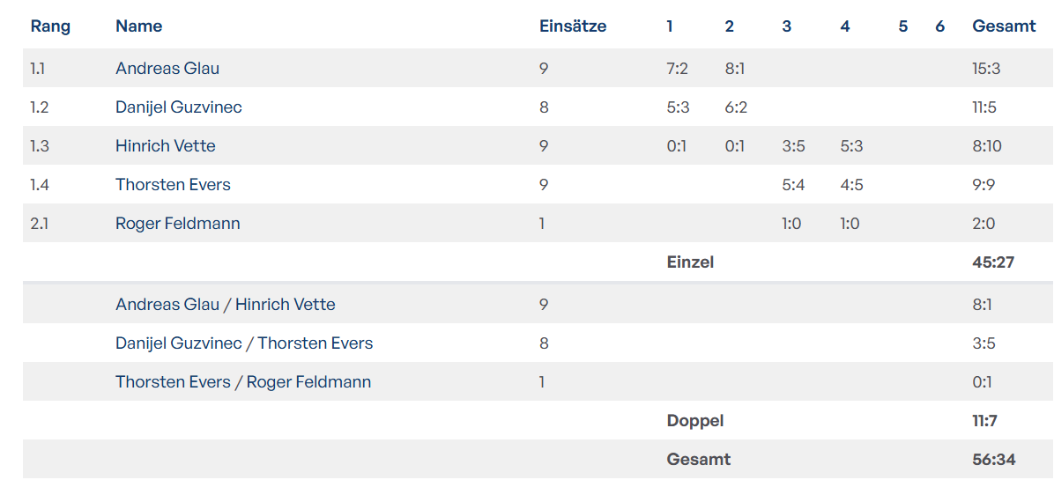Click the Einzel total 45:27
Screen dimensions: 1054x502
(x=993, y=262)
